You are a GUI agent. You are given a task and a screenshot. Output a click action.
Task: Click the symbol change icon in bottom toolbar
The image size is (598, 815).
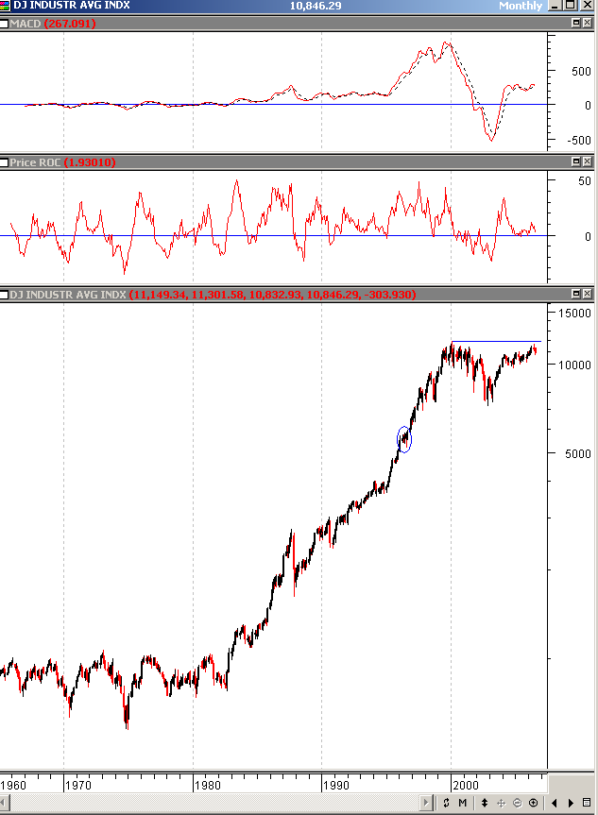click(x=447, y=803)
